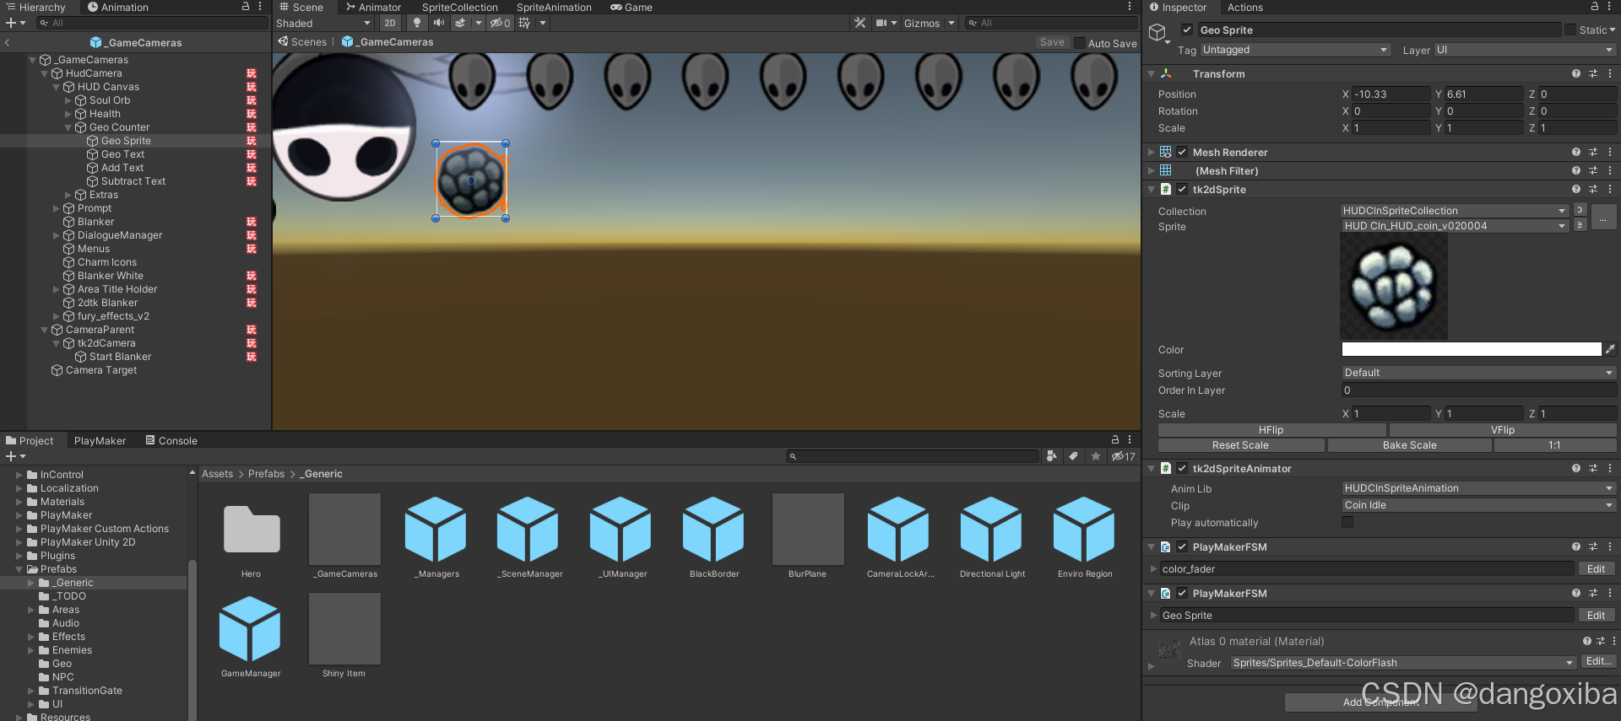Open the Shader dropdown
This screenshot has height=721, width=1621.
coord(1402,663)
